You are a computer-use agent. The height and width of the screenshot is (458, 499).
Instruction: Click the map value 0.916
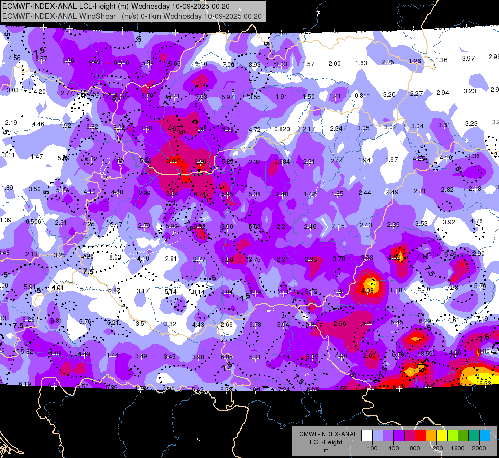(122, 63)
